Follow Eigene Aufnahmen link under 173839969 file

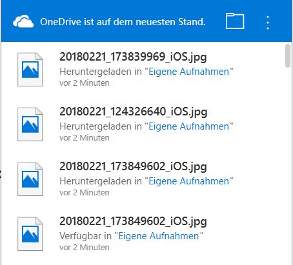click(188, 72)
